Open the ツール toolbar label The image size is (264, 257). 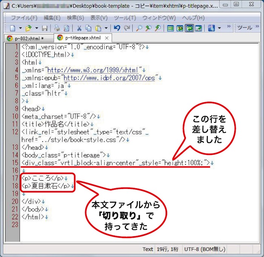click(245, 28)
